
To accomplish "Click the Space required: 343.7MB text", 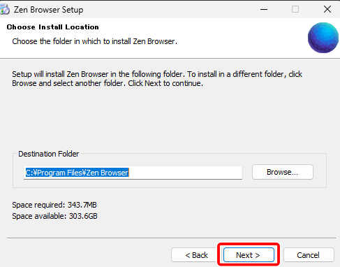I will (x=54, y=205).
